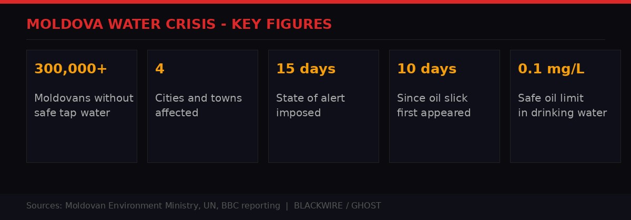This screenshot has width=631, height=220.
Task: Click the blank lower area of the "15 days" card
Action: click(323, 141)
